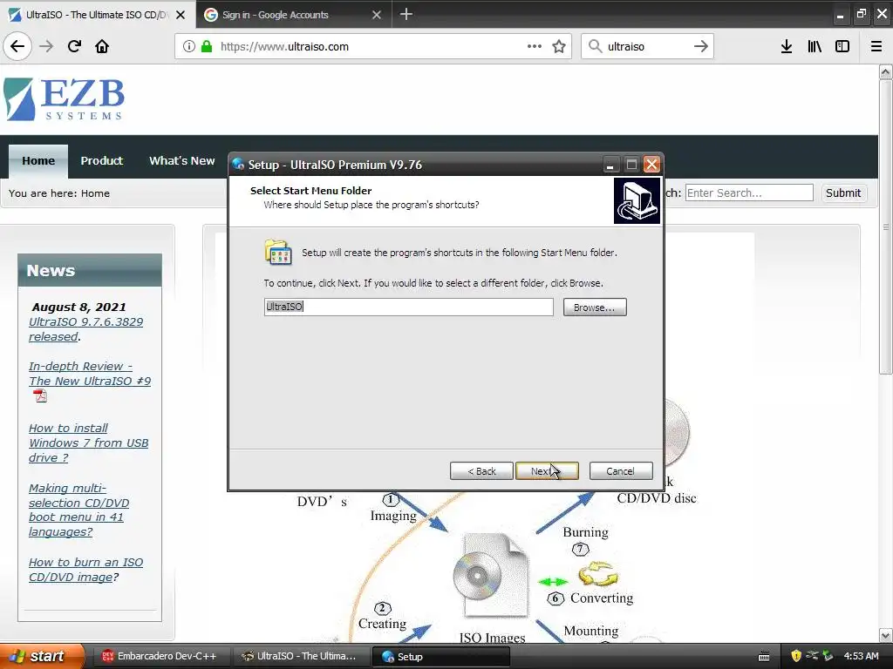The height and width of the screenshot is (669, 893).
Task: Click the website Submit search button
Action: pos(843,193)
